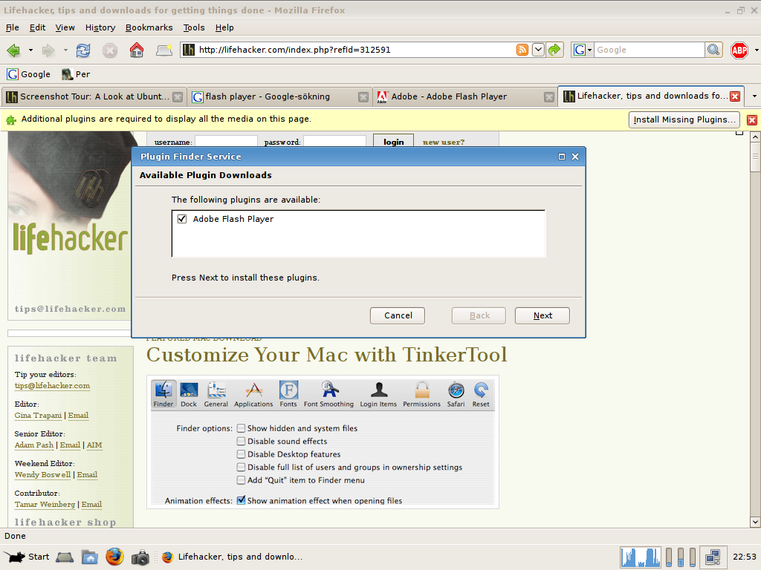Focus the username input field
Image resolution: width=761 pixels, height=570 pixels.
click(226, 141)
